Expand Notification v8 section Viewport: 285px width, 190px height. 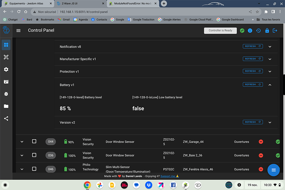tap(270, 47)
